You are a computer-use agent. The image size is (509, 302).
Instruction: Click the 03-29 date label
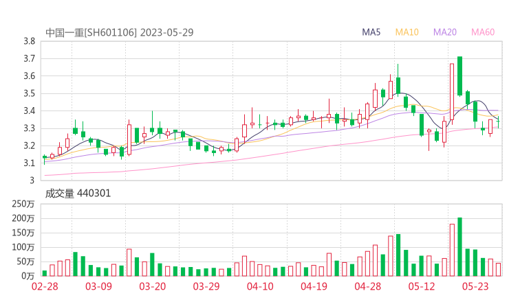click(206, 286)
